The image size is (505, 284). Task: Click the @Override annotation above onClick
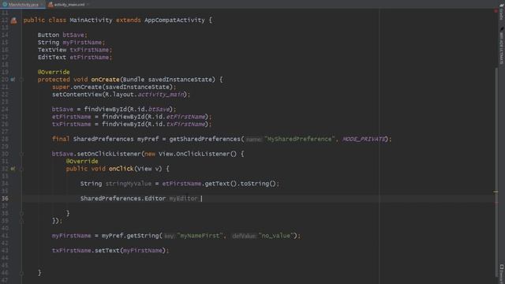[x=82, y=161]
